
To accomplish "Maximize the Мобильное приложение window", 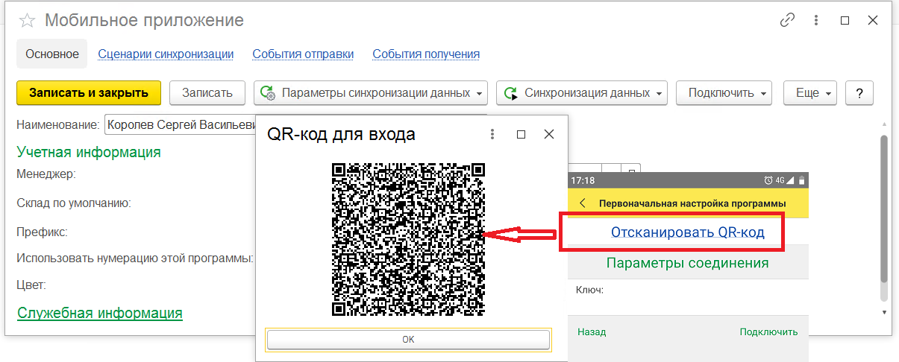I will point(845,21).
